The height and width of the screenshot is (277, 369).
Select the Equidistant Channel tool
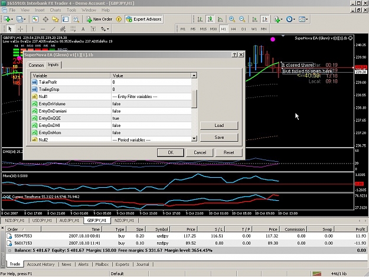[x=63, y=29]
